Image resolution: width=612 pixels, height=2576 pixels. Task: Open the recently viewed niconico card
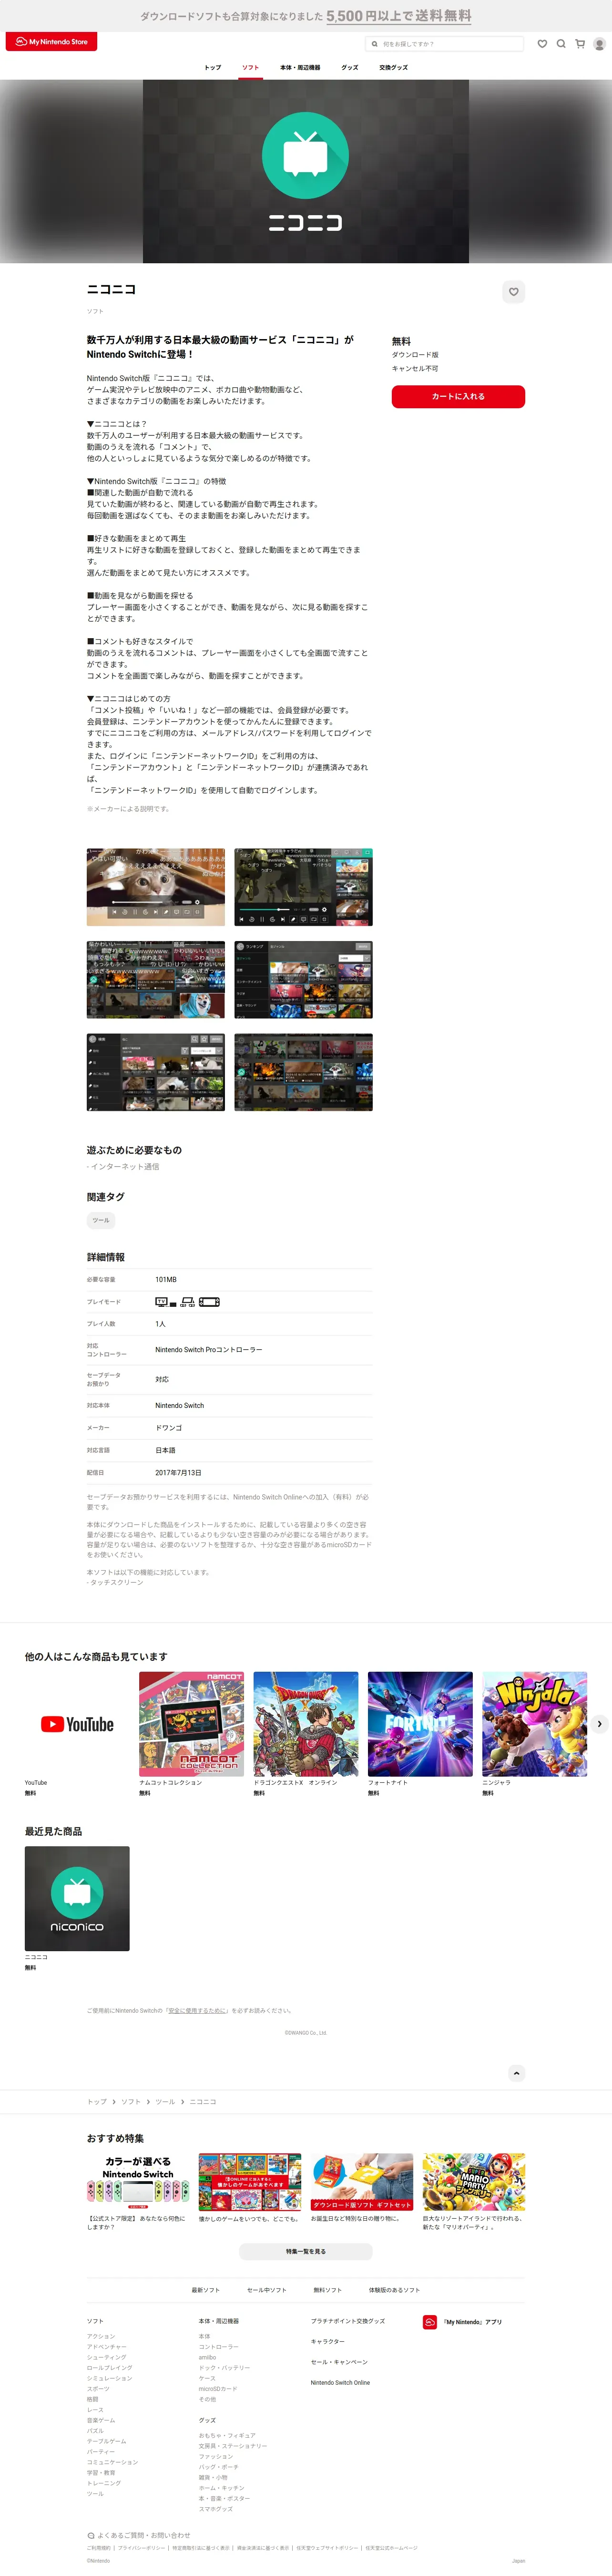click(x=77, y=1908)
